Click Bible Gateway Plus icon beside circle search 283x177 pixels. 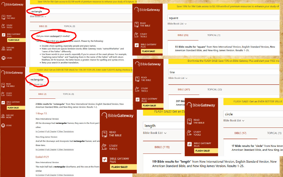pos(189,144)
